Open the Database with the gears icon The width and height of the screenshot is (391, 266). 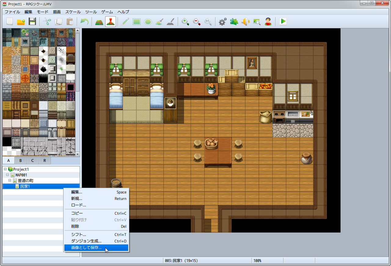(223, 22)
